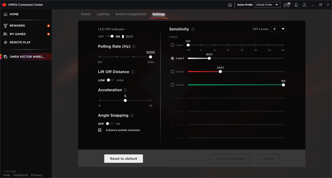Click the Rewards red notification badge
Viewport: 332px width, 178px height.
click(49, 26)
